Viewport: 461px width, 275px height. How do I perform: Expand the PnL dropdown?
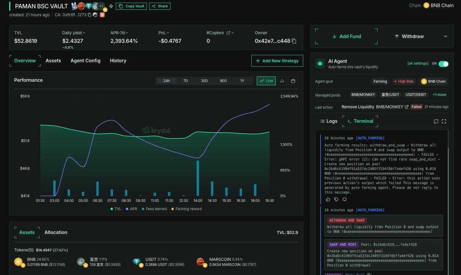(168, 33)
